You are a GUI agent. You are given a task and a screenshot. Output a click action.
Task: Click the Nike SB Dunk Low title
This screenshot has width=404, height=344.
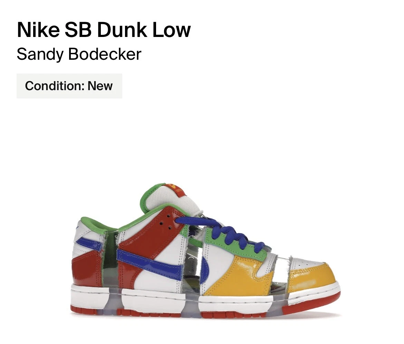point(104,30)
